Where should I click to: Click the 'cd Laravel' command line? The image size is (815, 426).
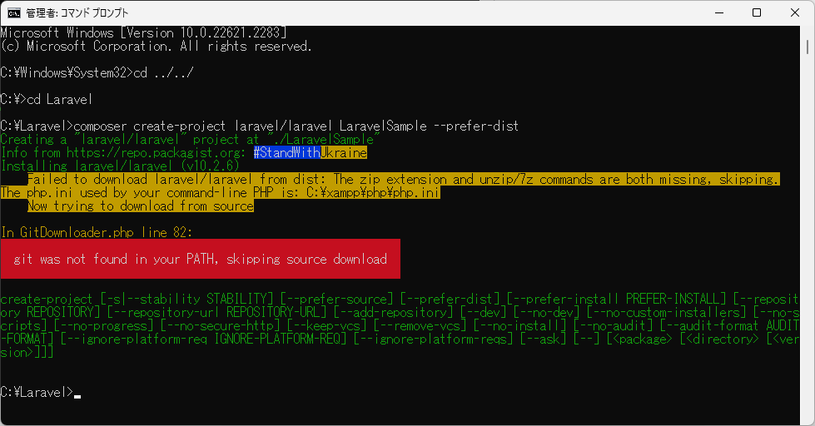click(x=47, y=99)
